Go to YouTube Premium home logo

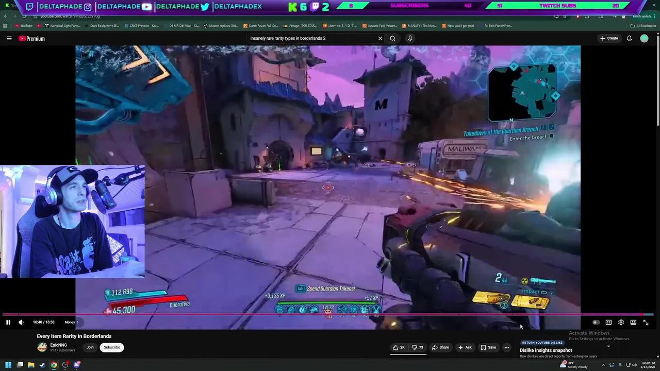[x=32, y=38]
